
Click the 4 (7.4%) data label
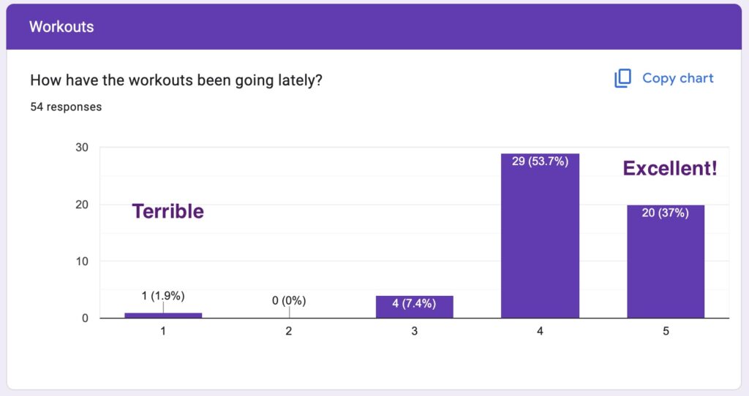(414, 303)
